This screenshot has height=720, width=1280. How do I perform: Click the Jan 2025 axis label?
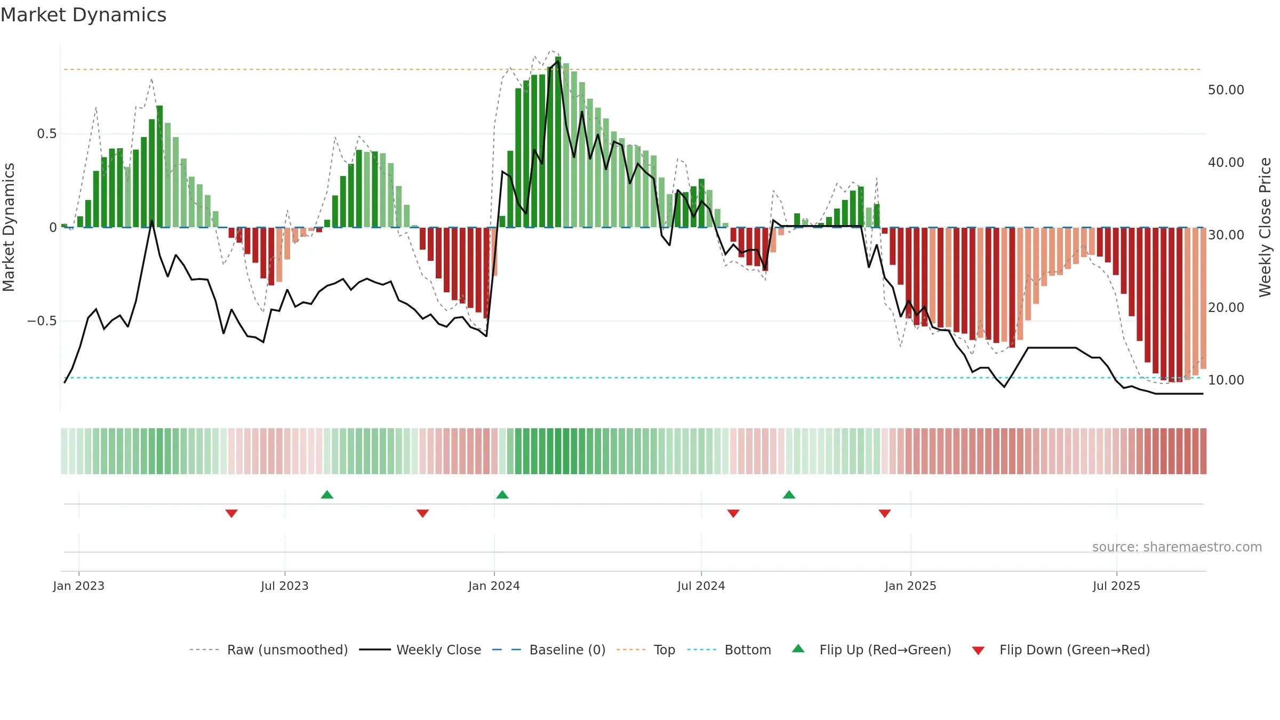tap(911, 586)
